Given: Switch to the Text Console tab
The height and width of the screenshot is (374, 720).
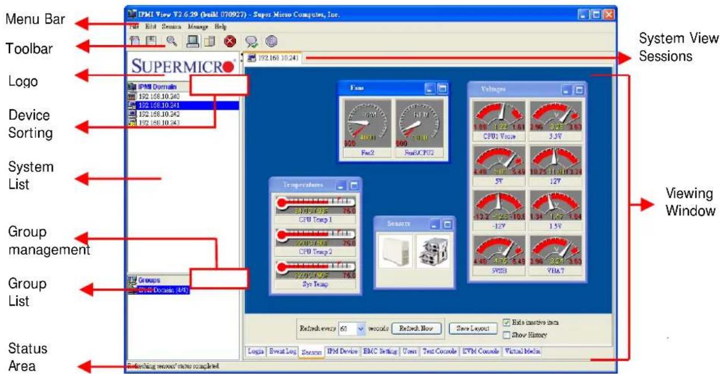Looking at the screenshot, I should pos(440,351).
